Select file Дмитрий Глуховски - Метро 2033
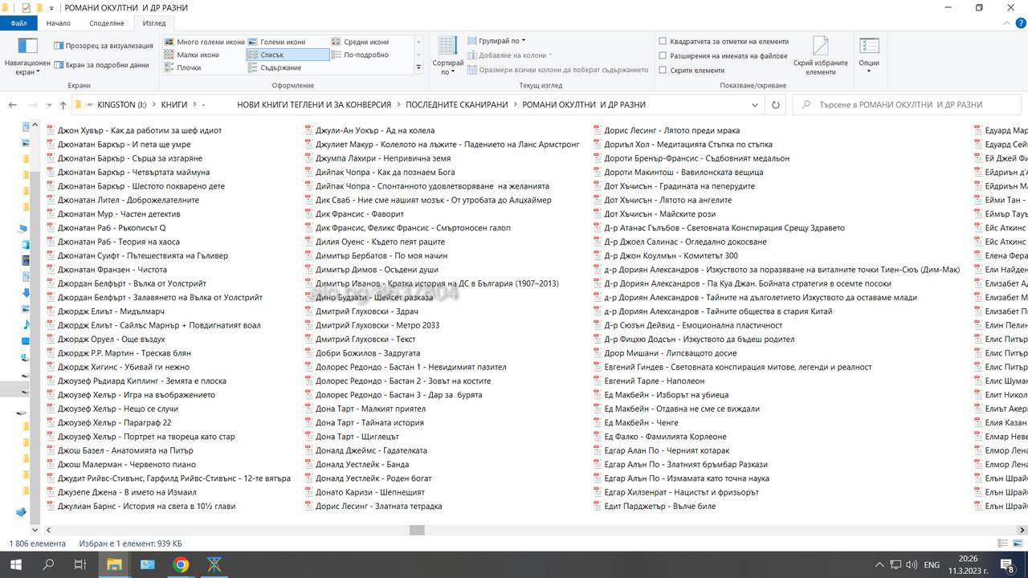Viewport: 1028px width, 578px height. point(377,325)
